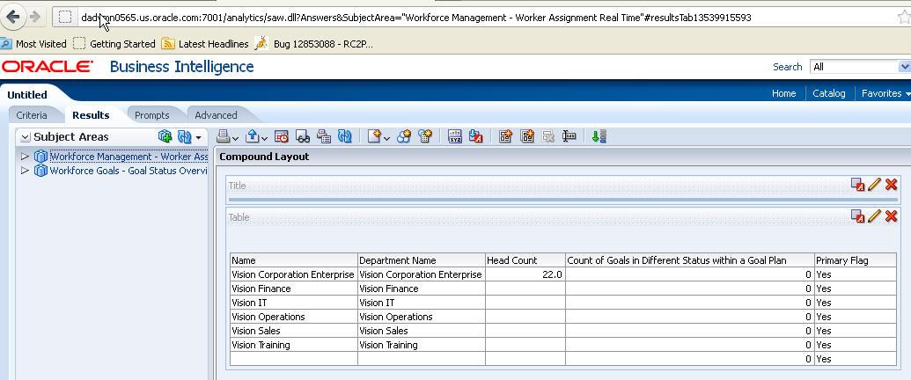The height and width of the screenshot is (380, 911).
Task: Click Format Container icon on Table view
Action: click(857, 216)
